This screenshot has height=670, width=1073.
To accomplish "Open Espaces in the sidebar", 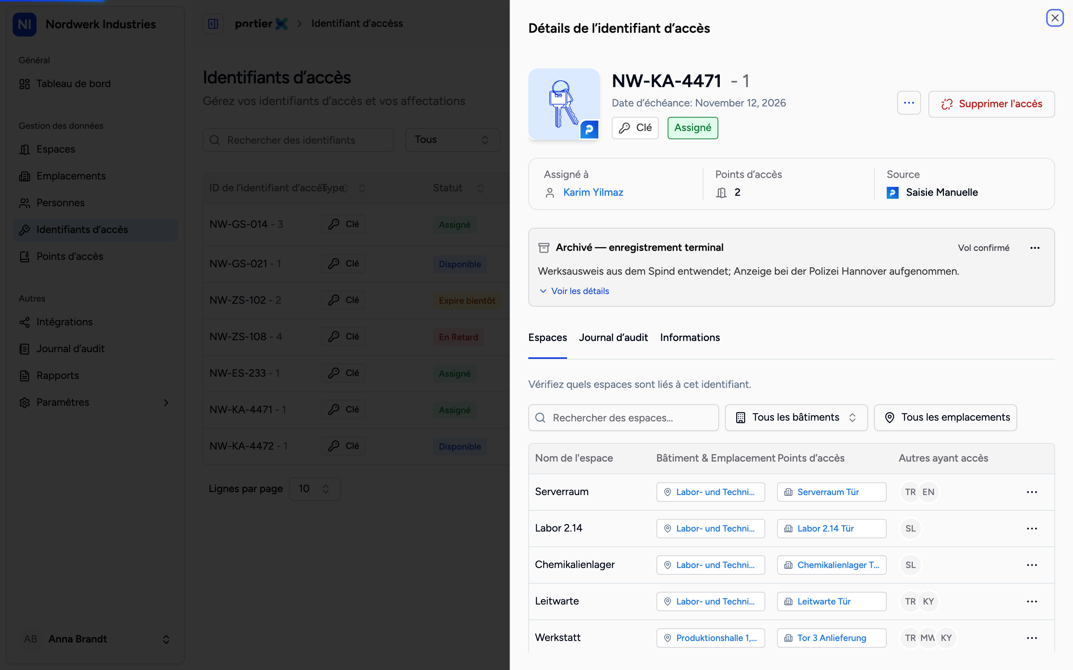I will pos(95,149).
